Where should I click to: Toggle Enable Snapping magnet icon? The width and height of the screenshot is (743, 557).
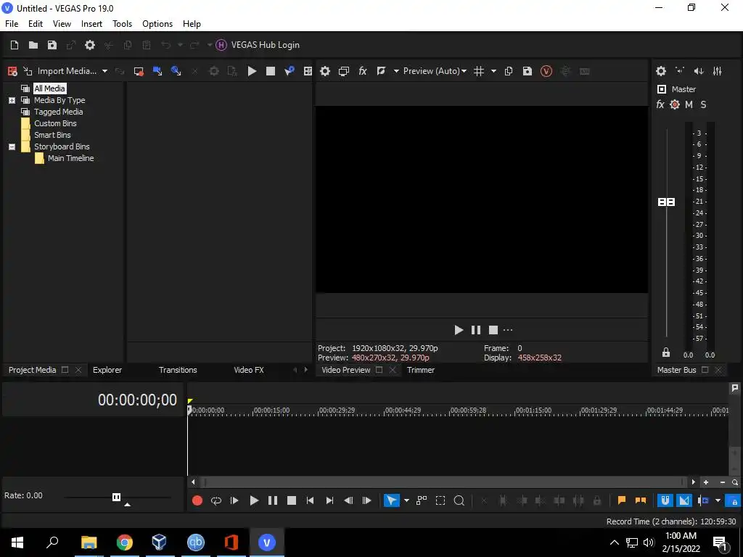pos(665,500)
